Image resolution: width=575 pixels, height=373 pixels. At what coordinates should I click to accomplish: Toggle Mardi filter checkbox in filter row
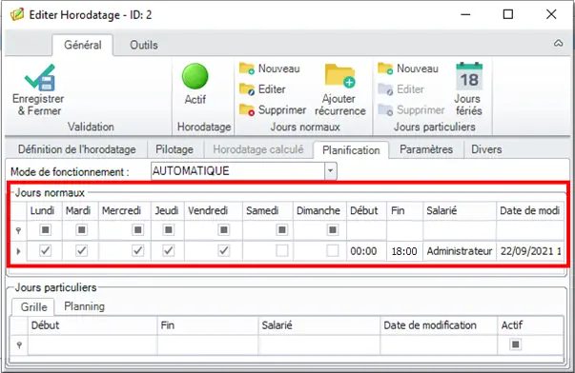click(81, 230)
